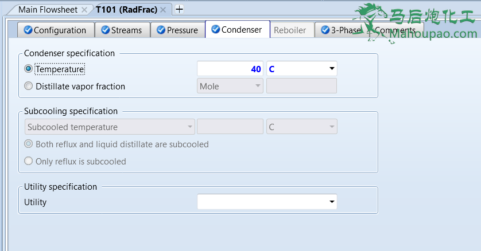Go to the Comments tab
Image resolution: width=481 pixels, height=251 pixels.
click(x=395, y=30)
